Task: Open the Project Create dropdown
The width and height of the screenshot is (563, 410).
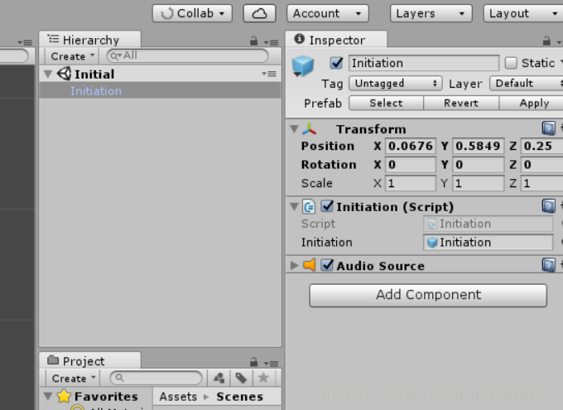Action: pos(73,378)
